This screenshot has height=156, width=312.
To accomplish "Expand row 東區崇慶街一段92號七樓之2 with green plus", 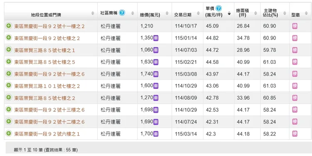I will click(9, 38).
